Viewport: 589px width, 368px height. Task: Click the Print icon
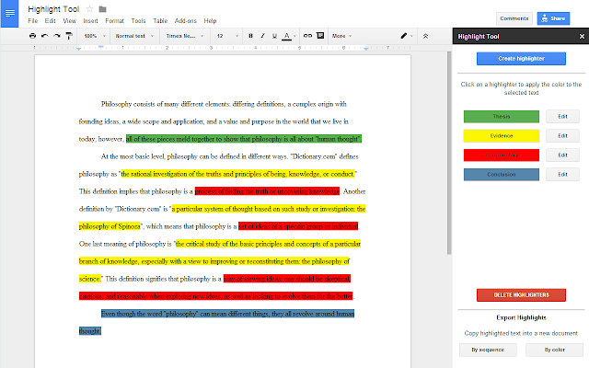point(33,36)
